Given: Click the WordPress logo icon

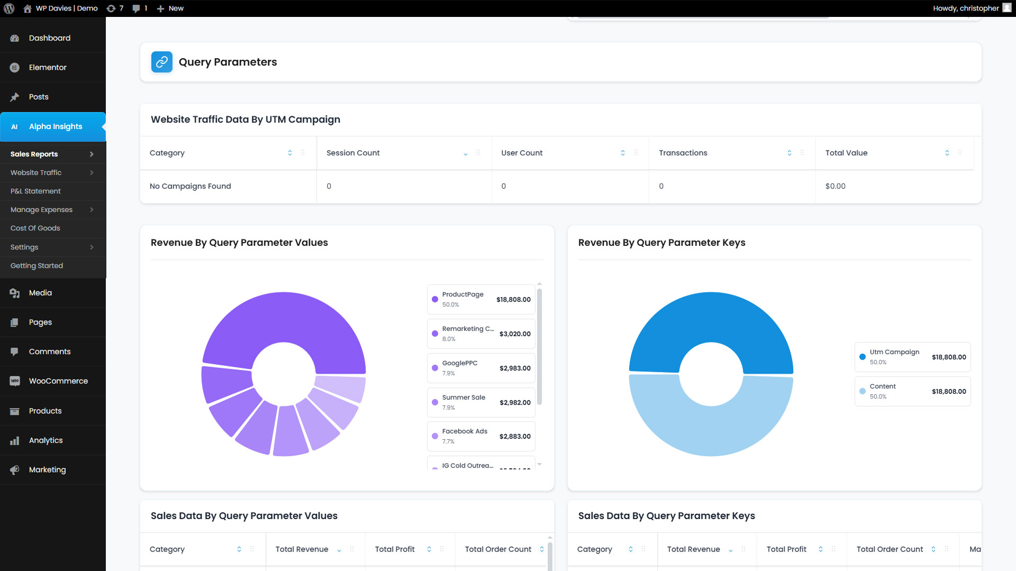Looking at the screenshot, I should coord(9,8).
